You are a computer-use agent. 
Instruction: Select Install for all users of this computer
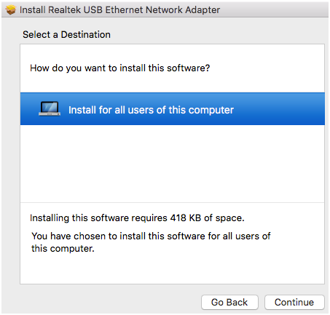173,109
